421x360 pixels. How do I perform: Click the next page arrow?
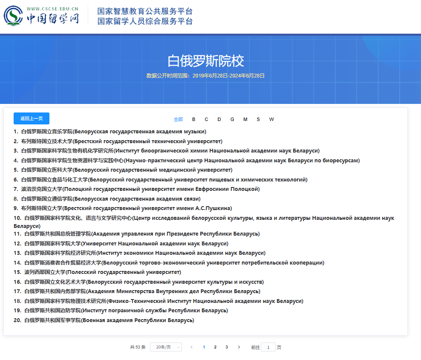tap(239, 347)
